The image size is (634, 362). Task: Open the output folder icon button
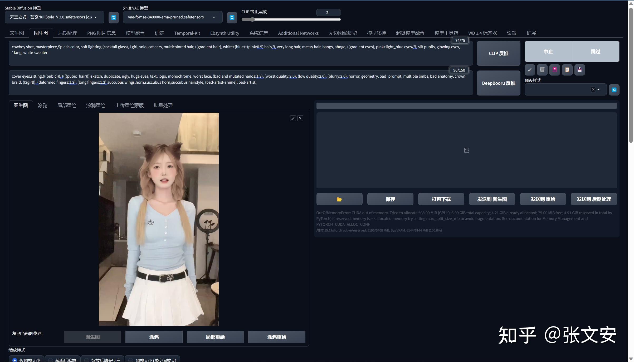(339, 199)
